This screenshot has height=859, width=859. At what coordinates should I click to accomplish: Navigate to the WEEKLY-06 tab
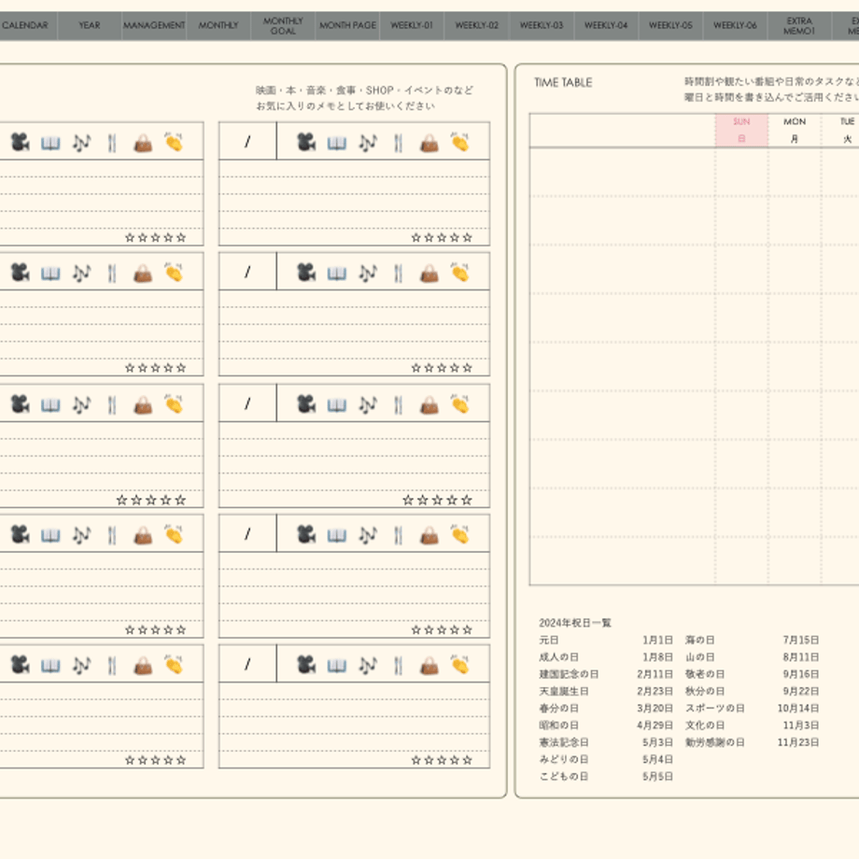[735, 26]
